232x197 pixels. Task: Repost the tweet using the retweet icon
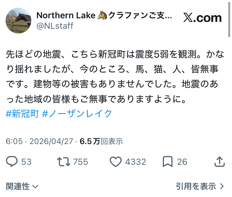coord(63,161)
